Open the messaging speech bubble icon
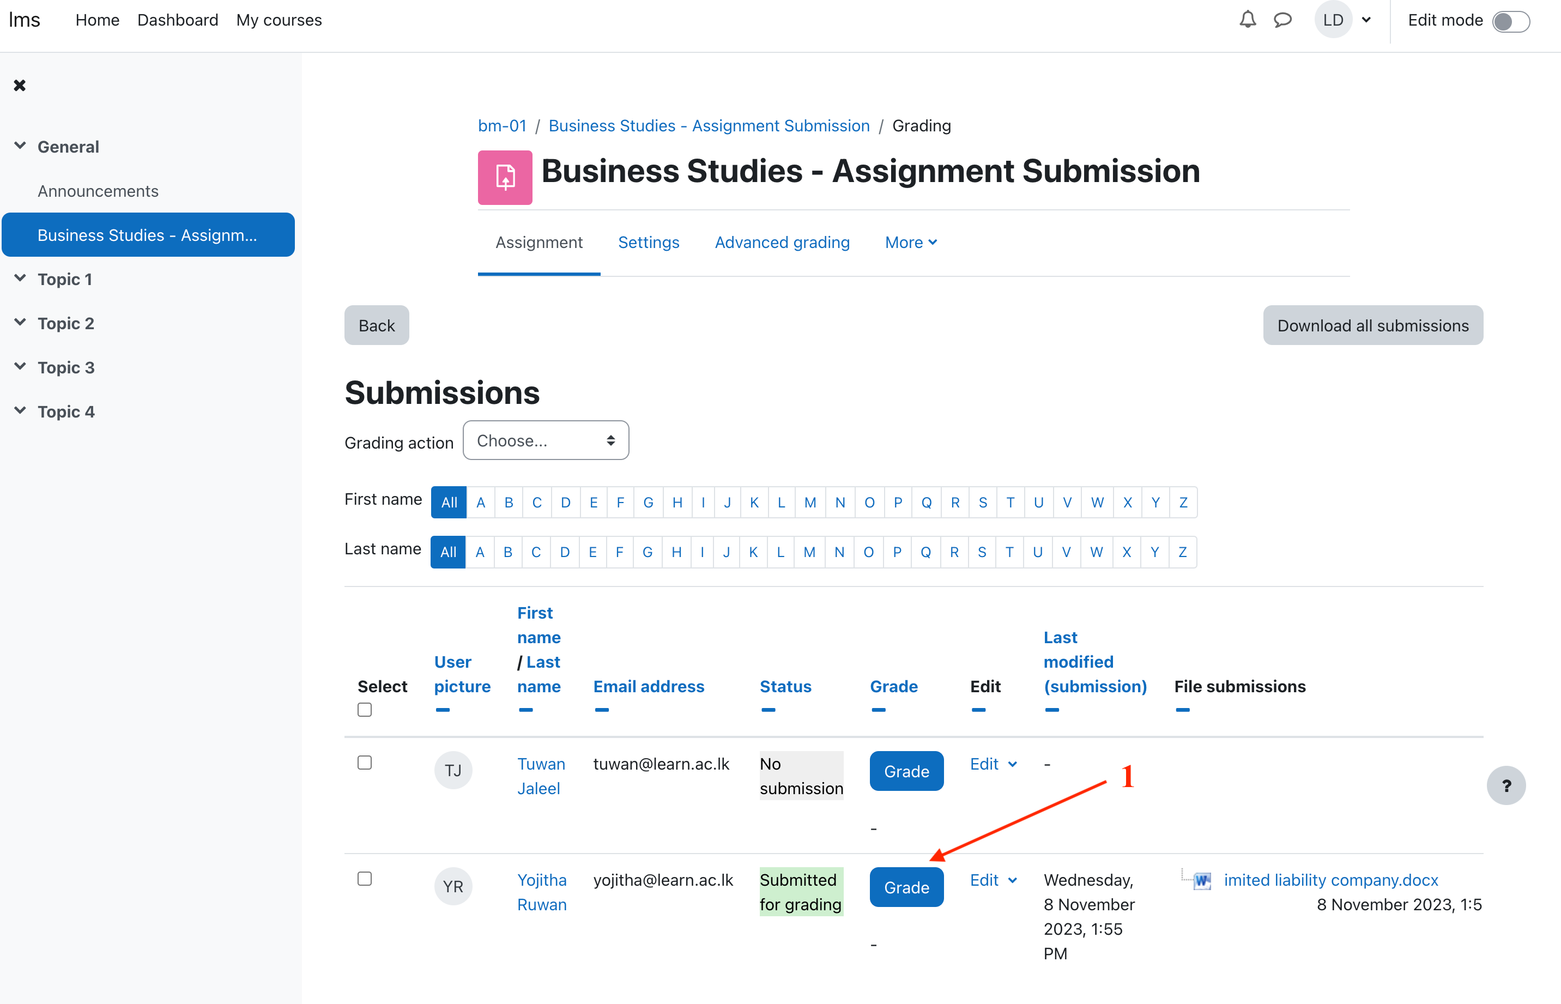This screenshot has height=1004, width=1561. 1282,20
